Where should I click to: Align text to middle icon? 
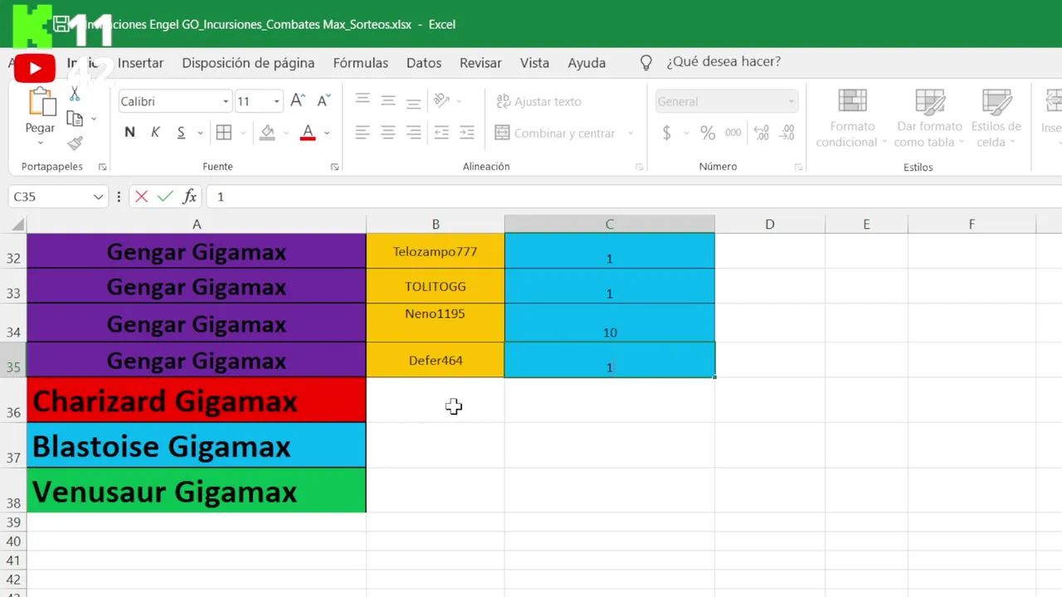(x=388, y=100)
